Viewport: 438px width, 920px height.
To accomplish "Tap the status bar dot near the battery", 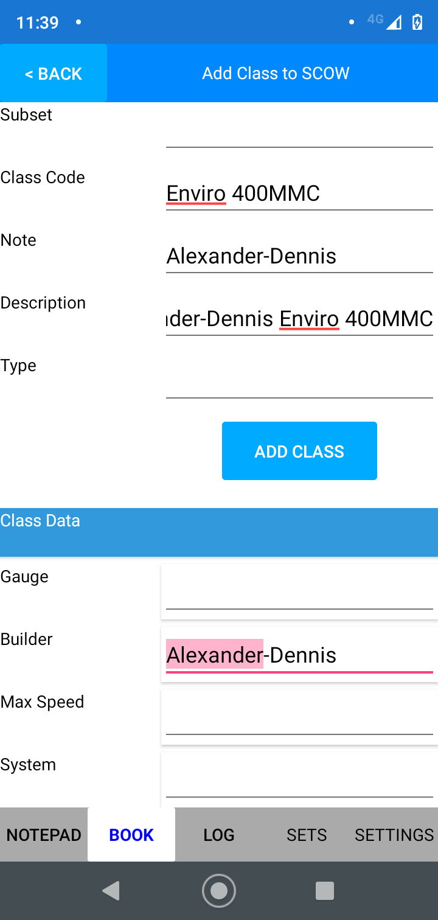I will [352, 21].
